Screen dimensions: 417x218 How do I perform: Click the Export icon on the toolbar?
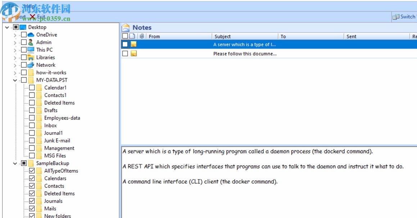[7, 16]
